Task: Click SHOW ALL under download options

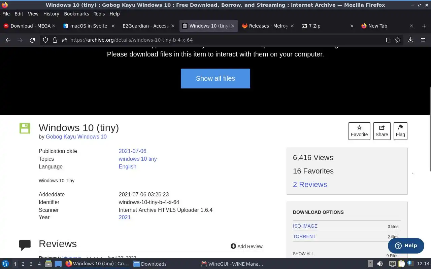Action: click(x=303, y=254)
